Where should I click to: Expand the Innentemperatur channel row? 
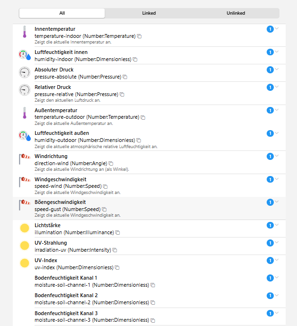tap(277, 29)
